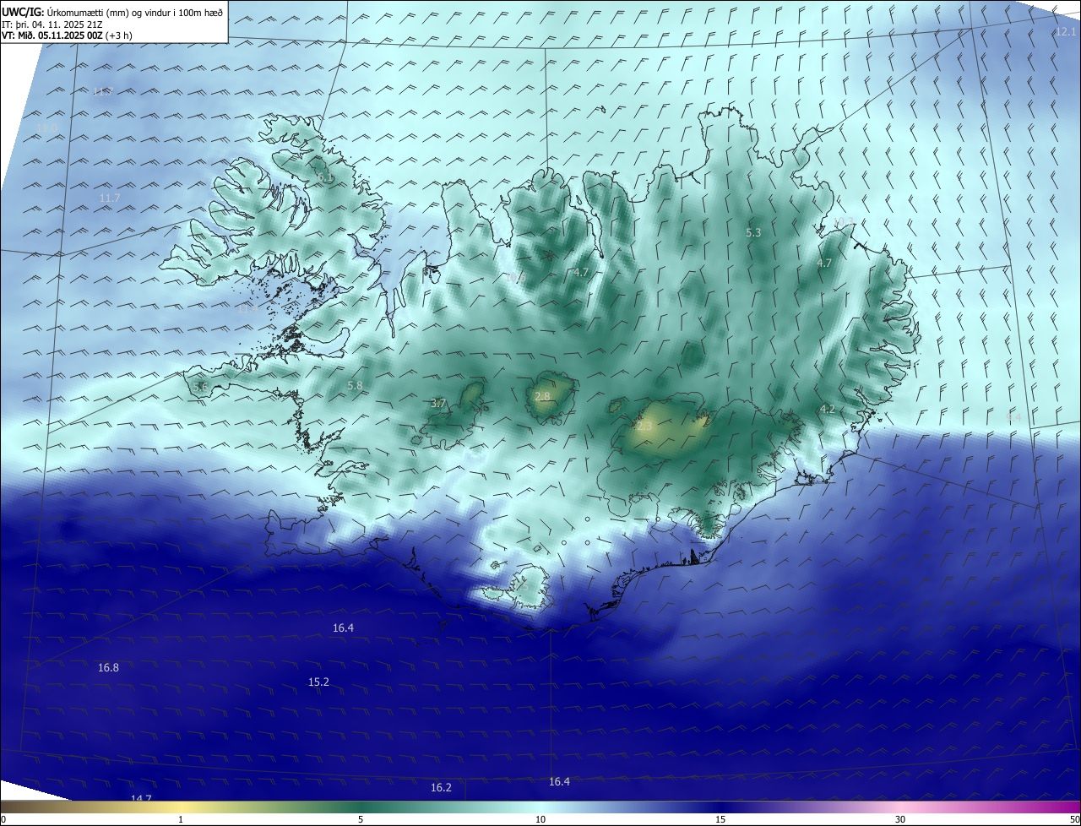Click the 5.6 map value label
Viewport: 1081px width, 826px height.
point(200,387)
